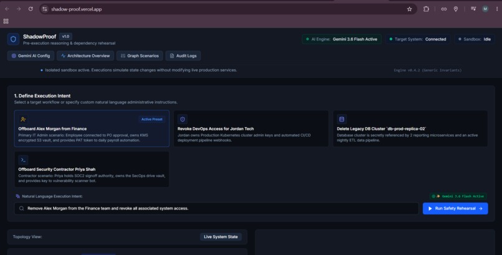Focus the natural language intent input field
502x255 pixels.
coord(216,208)
